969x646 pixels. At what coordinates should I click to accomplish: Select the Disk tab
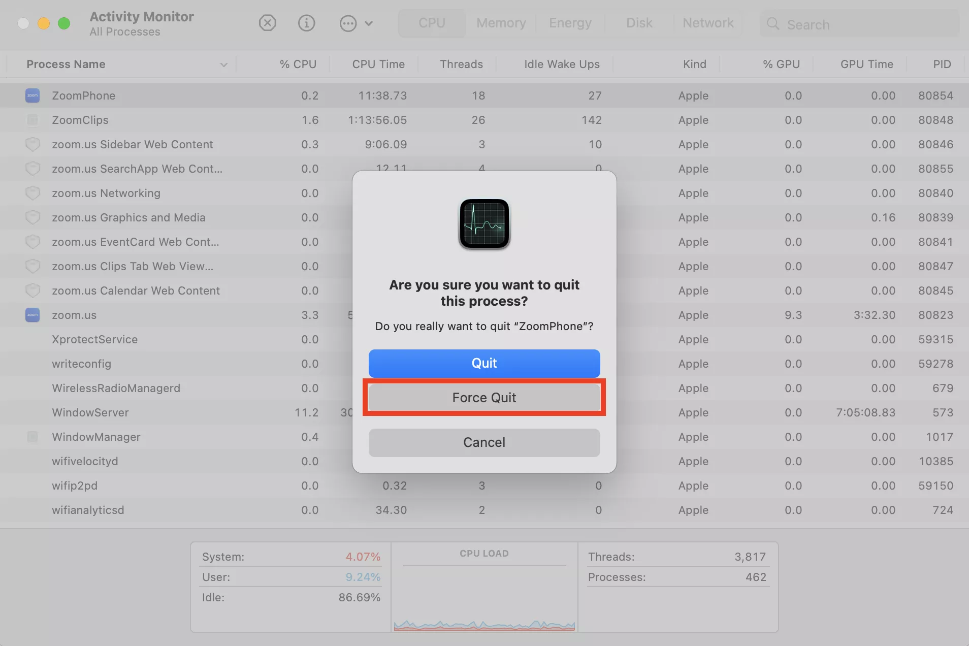coord(639,23)
